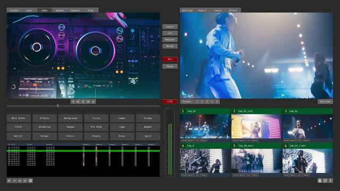Duplicate the input with the copy icon
Image resolution: width=340 pixels, height=191 pixels.
pyautogui.click(x=325, y=180)
